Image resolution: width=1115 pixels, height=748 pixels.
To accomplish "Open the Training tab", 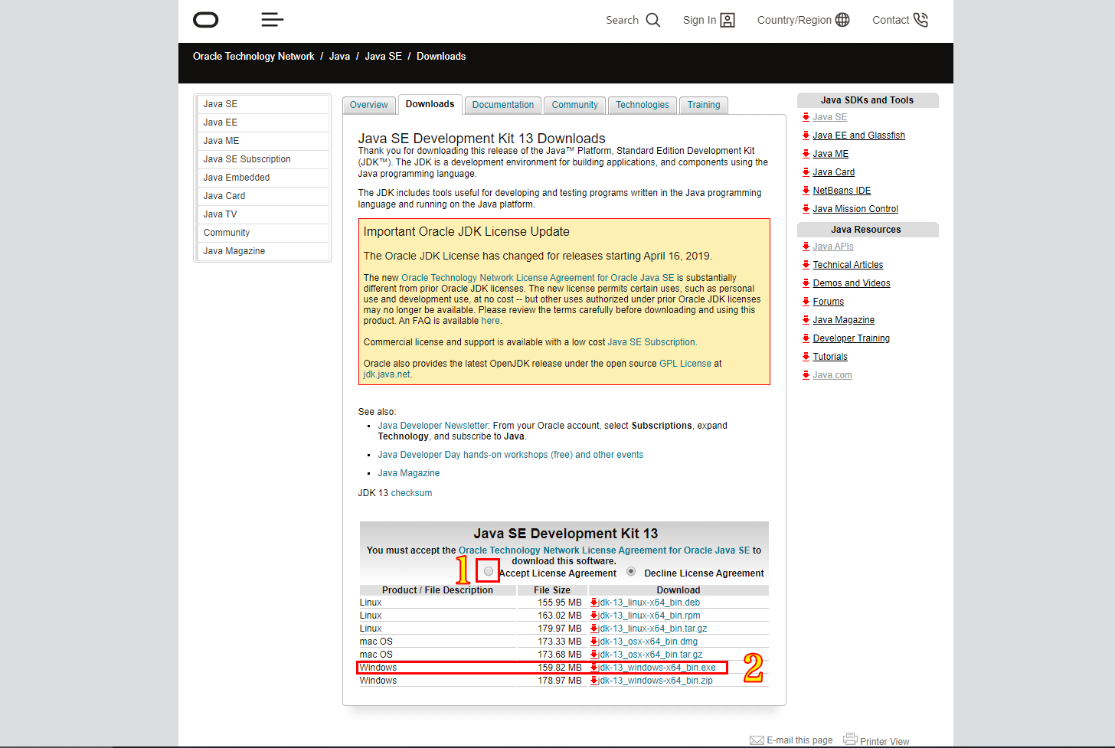I will [704, 106].
